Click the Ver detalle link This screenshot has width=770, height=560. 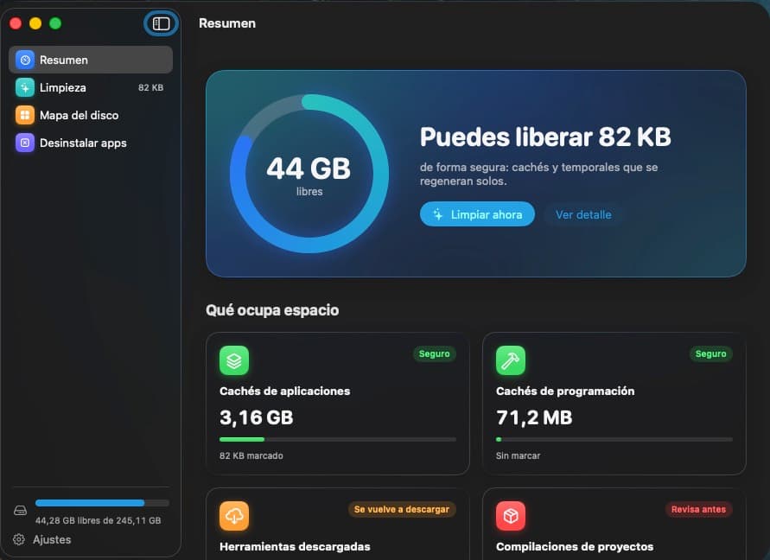point(583,214)
